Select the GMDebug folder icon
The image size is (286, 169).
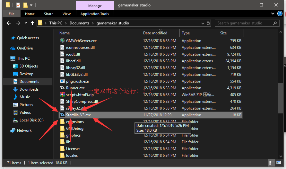point(62,129)
